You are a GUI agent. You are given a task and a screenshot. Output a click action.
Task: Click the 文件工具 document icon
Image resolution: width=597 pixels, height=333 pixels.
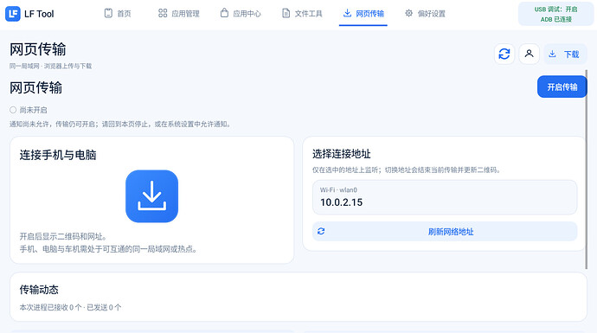tap(286, 13)
